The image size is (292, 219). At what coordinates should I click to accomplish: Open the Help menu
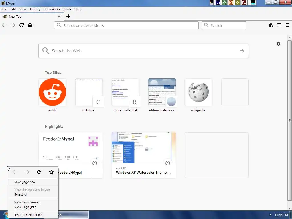point(78,9)
